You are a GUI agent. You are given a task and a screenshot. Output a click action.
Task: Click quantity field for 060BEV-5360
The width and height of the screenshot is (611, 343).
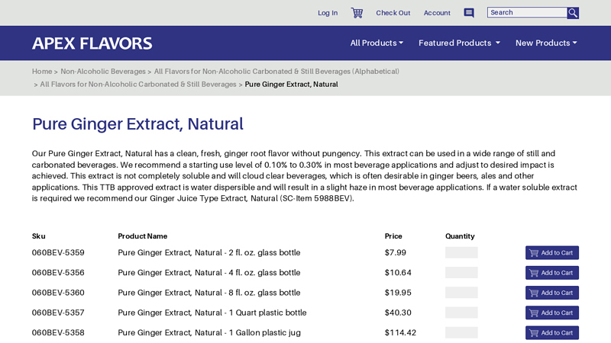461,293
